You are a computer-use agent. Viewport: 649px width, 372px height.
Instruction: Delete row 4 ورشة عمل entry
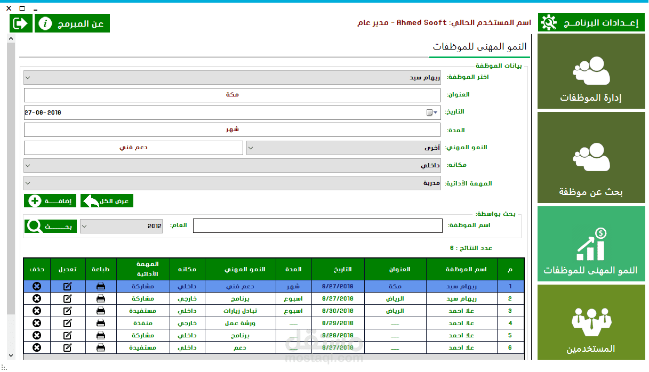pyautogui.click(x=37, y=323)
